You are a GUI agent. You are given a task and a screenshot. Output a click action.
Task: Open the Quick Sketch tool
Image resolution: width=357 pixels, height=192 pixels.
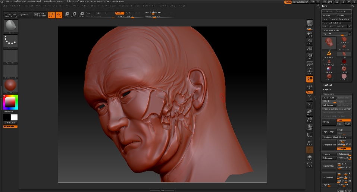tap(40, 15)
